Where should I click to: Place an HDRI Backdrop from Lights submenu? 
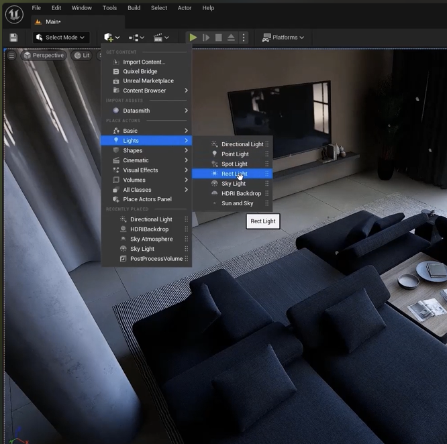(x=232, y=193)
